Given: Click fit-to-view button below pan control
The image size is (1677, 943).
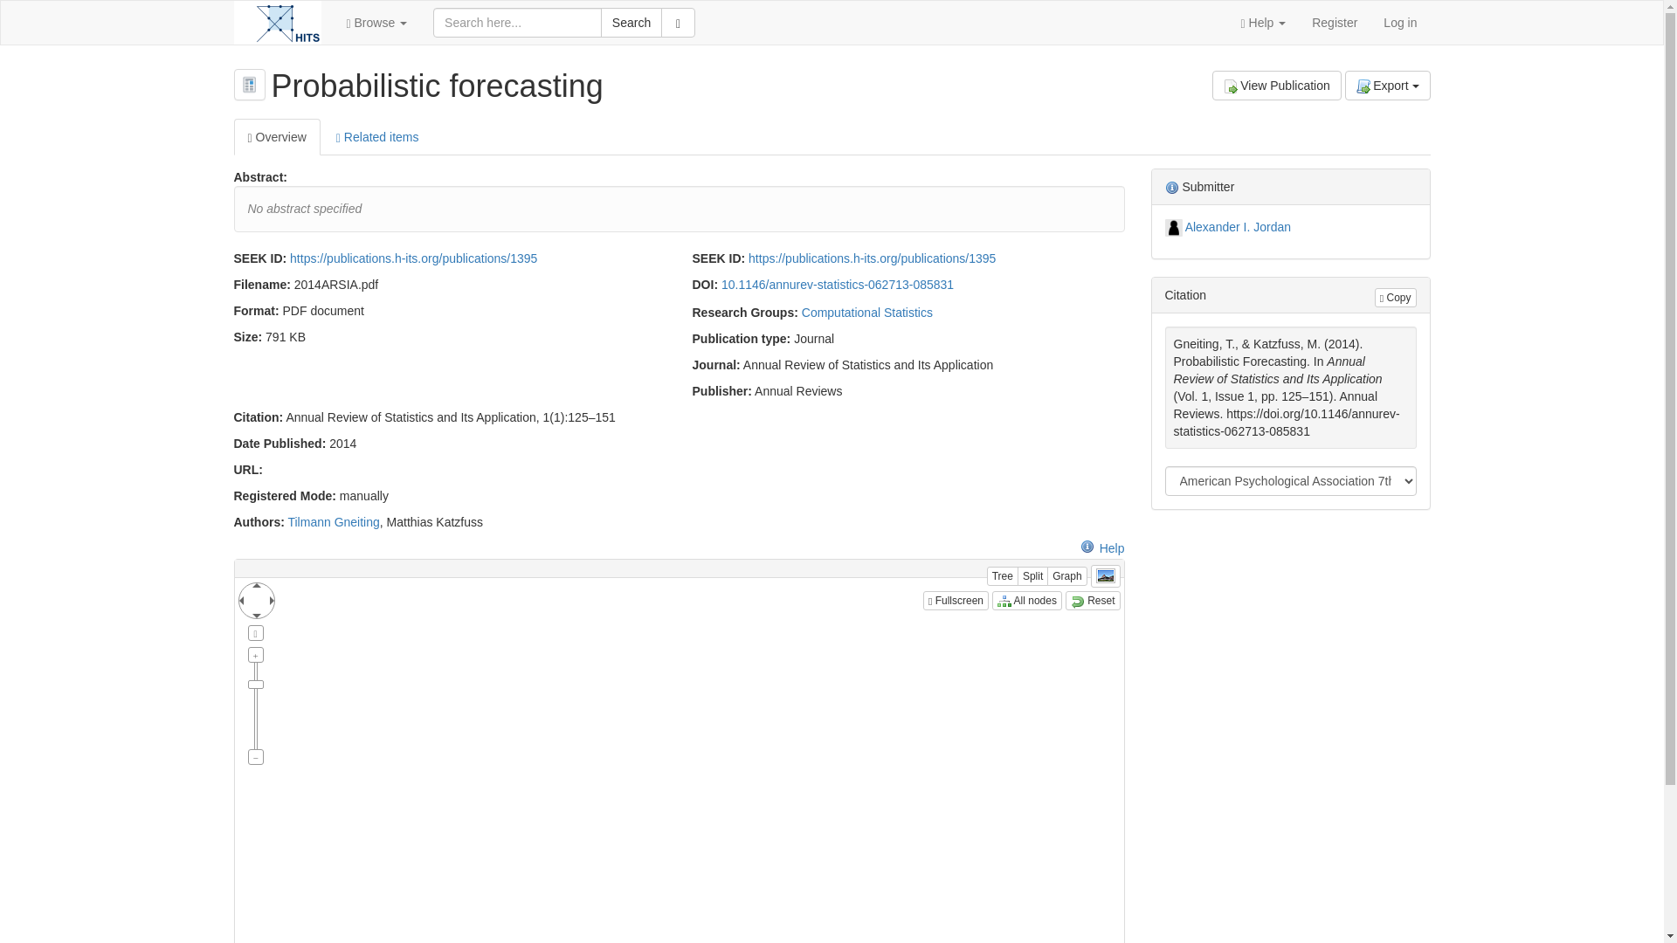Looking at the screenshot, I should [255, 633].
